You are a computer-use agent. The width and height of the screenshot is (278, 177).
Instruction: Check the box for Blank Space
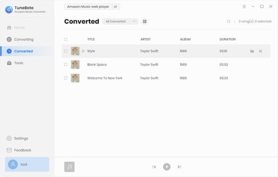pos(66,64)
